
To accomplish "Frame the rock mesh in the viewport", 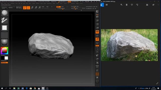I will click(97, 52).
